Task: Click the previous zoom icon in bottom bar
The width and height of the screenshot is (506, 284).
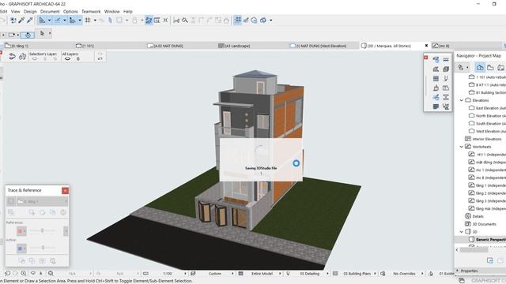Action: tap(7, 274)
